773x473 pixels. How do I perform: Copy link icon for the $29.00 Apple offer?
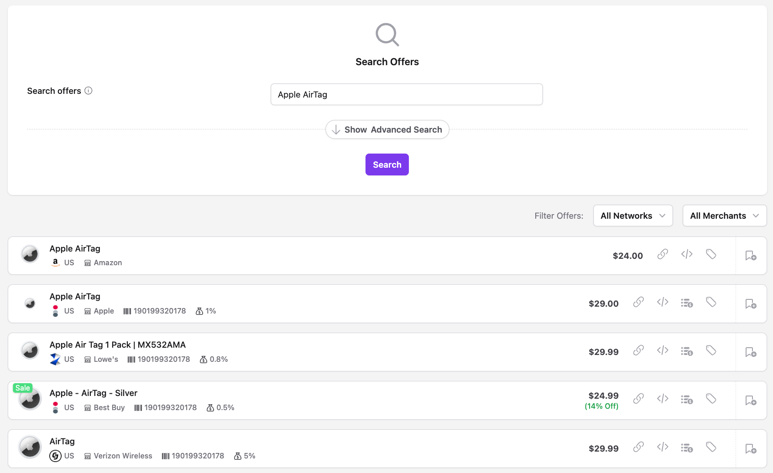pos(638,302)
